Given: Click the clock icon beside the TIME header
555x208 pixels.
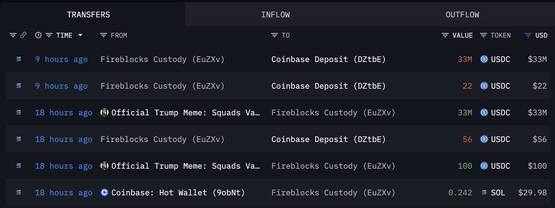Looking at the screenshot, I should (38, 35).
